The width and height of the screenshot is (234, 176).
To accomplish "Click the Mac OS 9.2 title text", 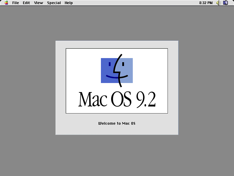I will (x=117, y=98).
